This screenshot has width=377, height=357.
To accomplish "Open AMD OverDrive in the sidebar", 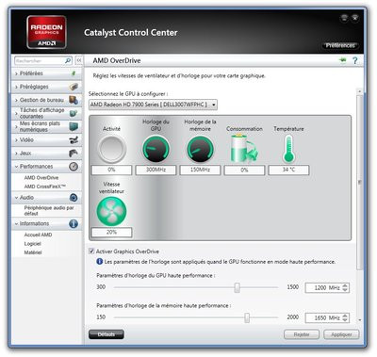I will pyautogui.click(x=41, y=178).
